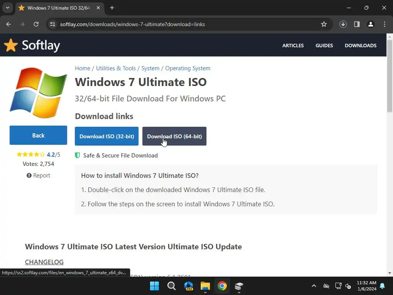Image resolution: width=393 pixels, height=295 pixels.
Task: Click Chrome icon on the taskbar
Action: (x=222, y=286)
